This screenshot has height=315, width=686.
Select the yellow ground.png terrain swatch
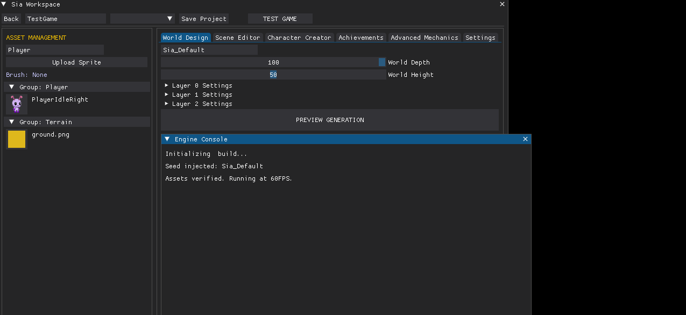(x=17, y=139)
